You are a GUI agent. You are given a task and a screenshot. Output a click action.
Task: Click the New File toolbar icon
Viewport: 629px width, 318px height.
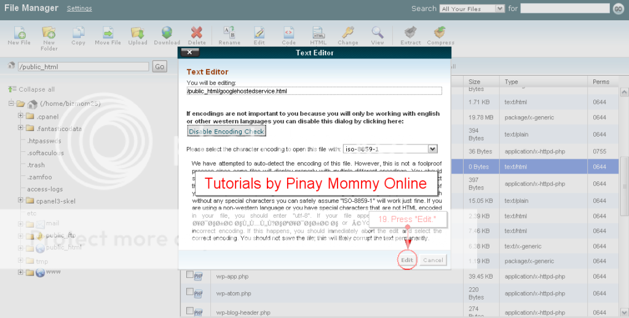(19, 33)
